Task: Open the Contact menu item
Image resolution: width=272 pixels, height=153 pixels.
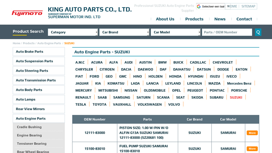Action: (x=244, y=19)
